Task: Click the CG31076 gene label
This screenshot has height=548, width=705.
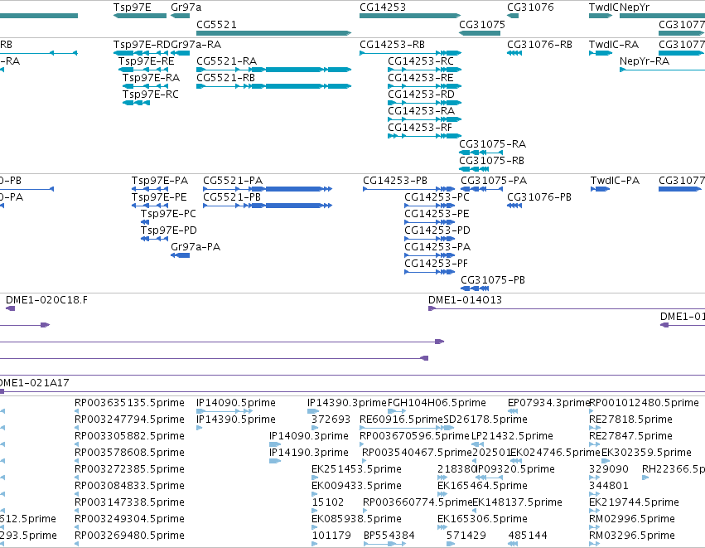Action: [x=530, y=7]
